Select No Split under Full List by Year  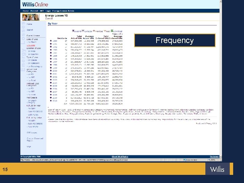[x=32, y=108]
